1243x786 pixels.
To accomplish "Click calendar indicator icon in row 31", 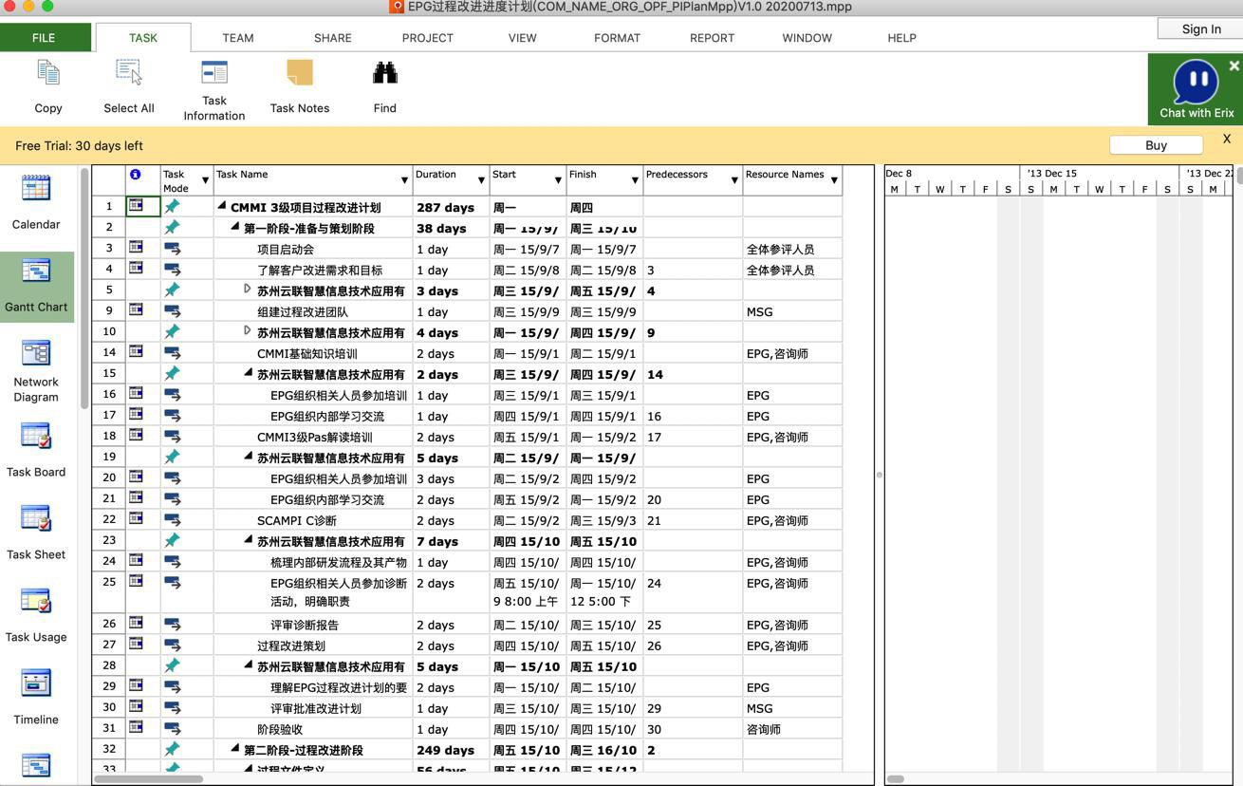I will click(136, 728).
